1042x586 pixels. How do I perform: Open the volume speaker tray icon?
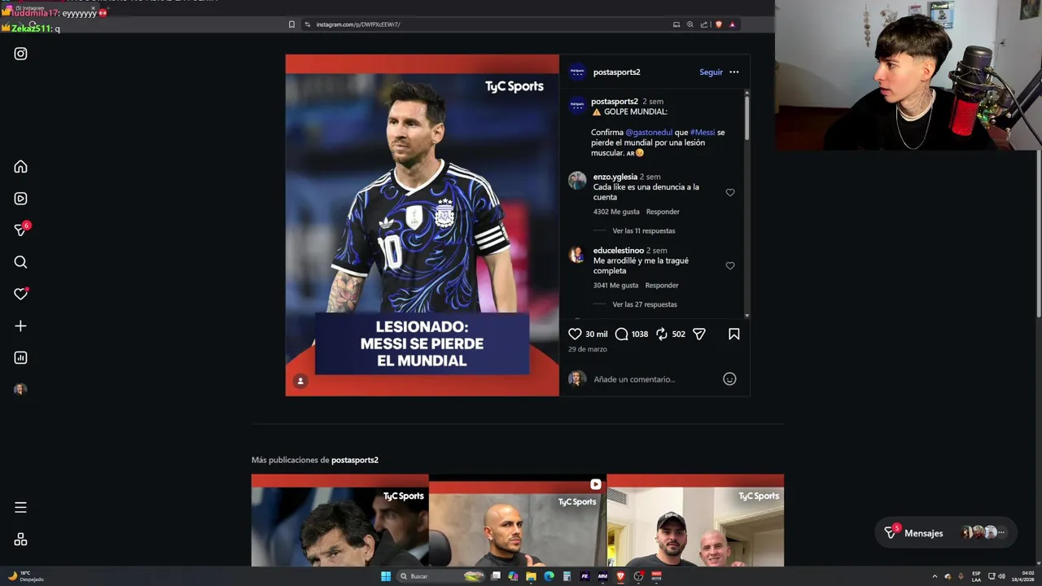point(1001,576)
